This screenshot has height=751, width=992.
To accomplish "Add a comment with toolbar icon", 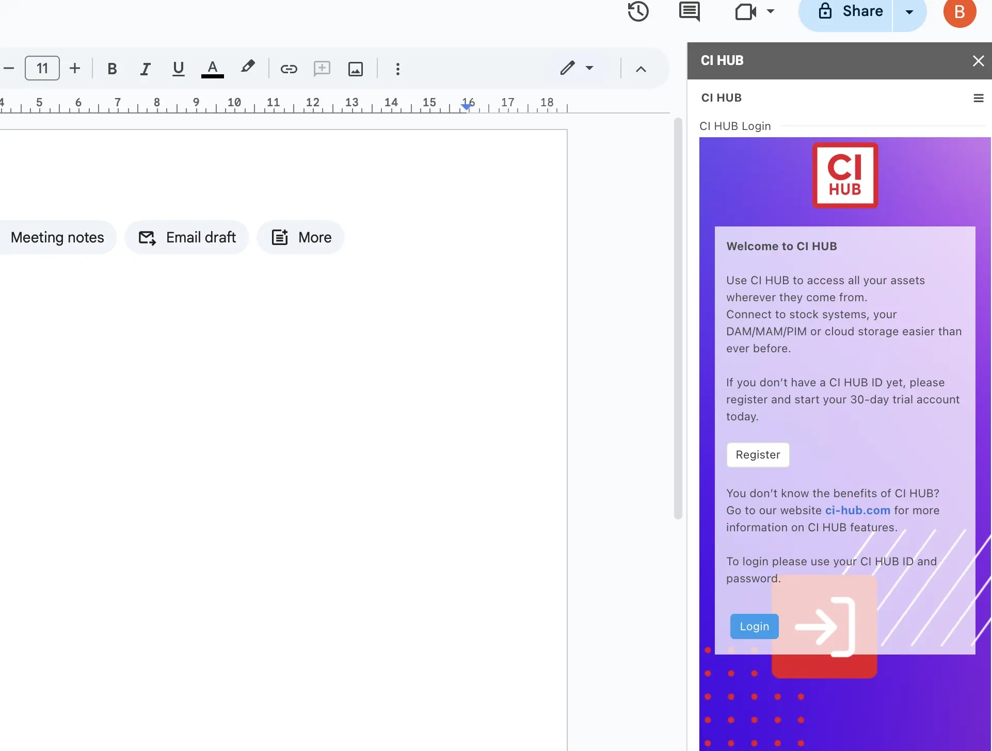I will pyautogui.click(x=322, y=69).
